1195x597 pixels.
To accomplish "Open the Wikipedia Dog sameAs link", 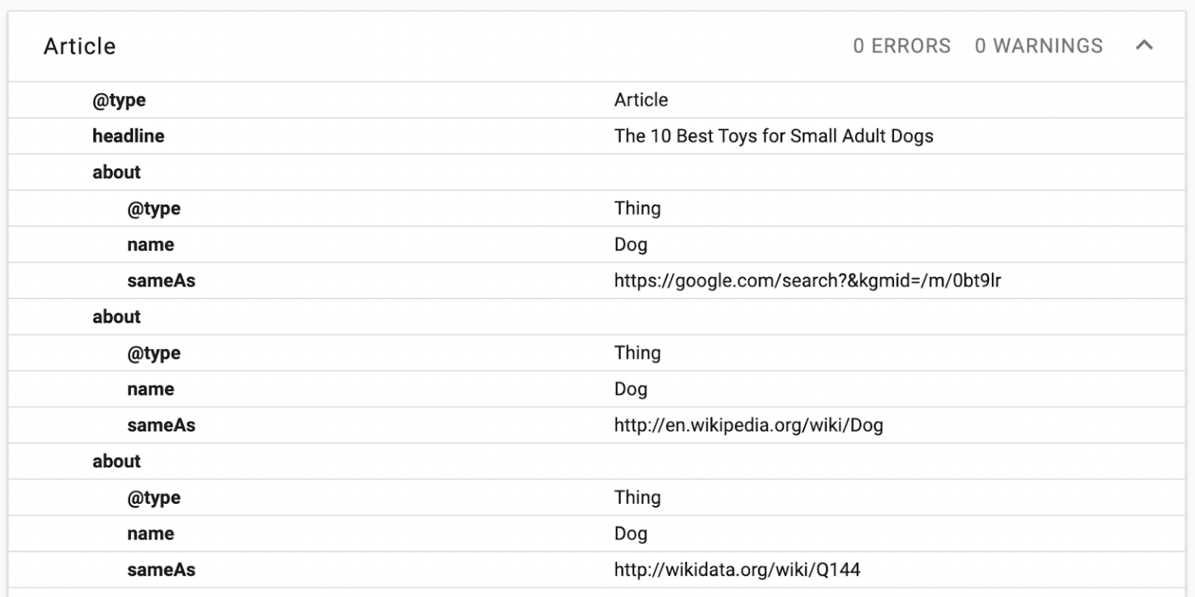I will [748, 425].
